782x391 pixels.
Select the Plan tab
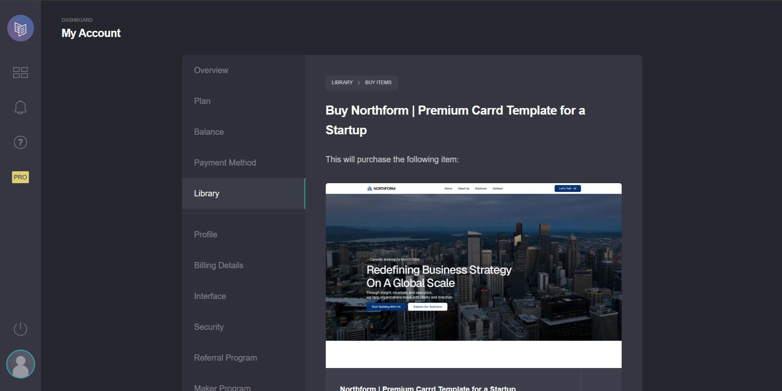[x=244, y=101]
